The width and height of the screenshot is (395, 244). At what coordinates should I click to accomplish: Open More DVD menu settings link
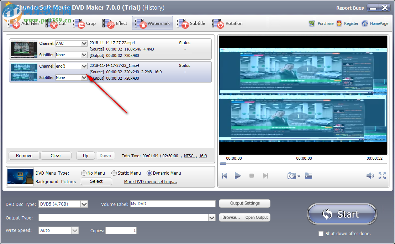[151, 181]
